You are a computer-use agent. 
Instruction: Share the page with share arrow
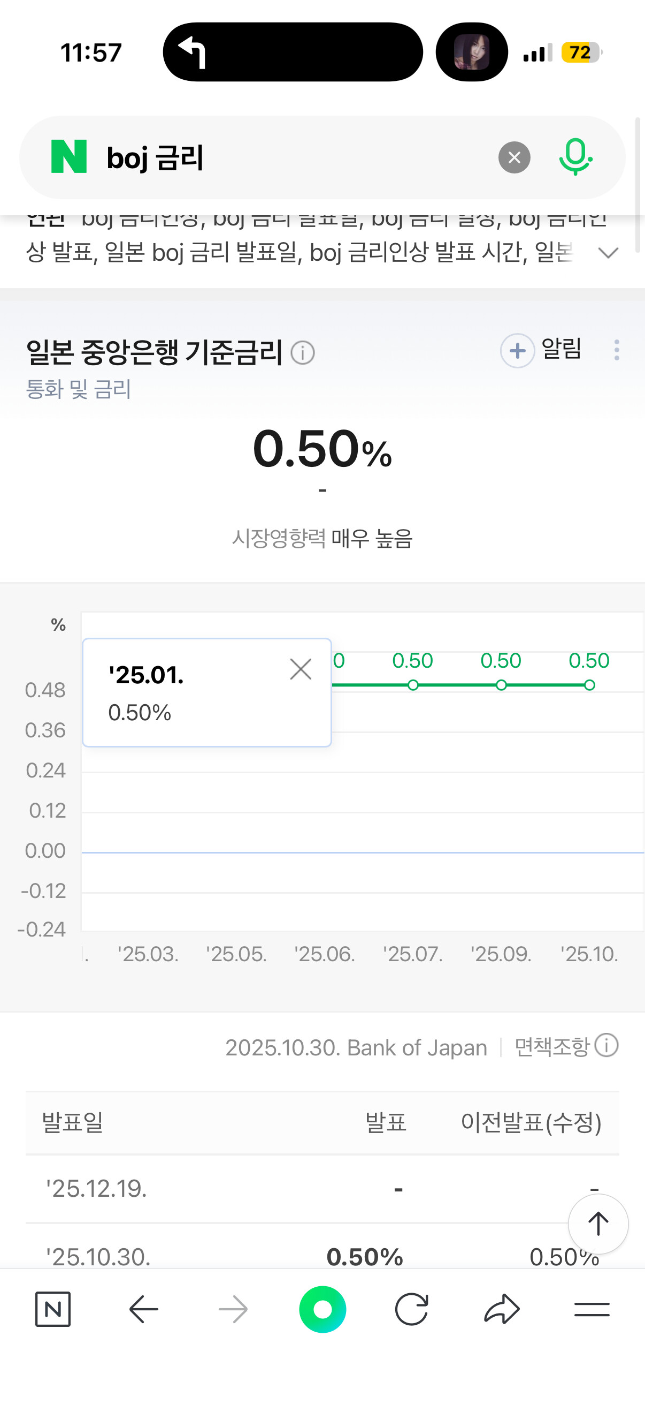501,1309
